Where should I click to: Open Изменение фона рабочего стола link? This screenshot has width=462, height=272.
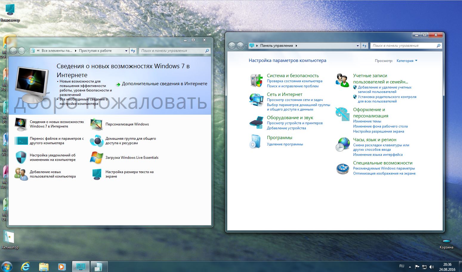(380, 126)
